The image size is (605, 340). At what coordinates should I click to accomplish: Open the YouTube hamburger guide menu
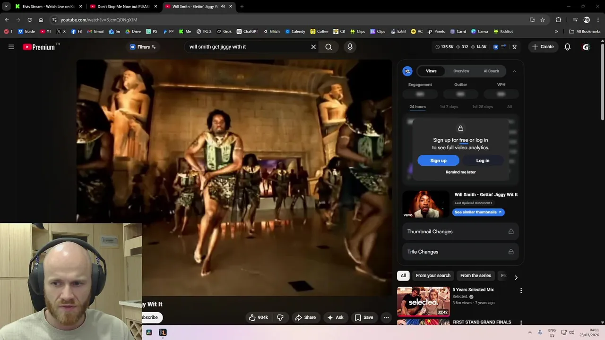click(x=11, y=47)
